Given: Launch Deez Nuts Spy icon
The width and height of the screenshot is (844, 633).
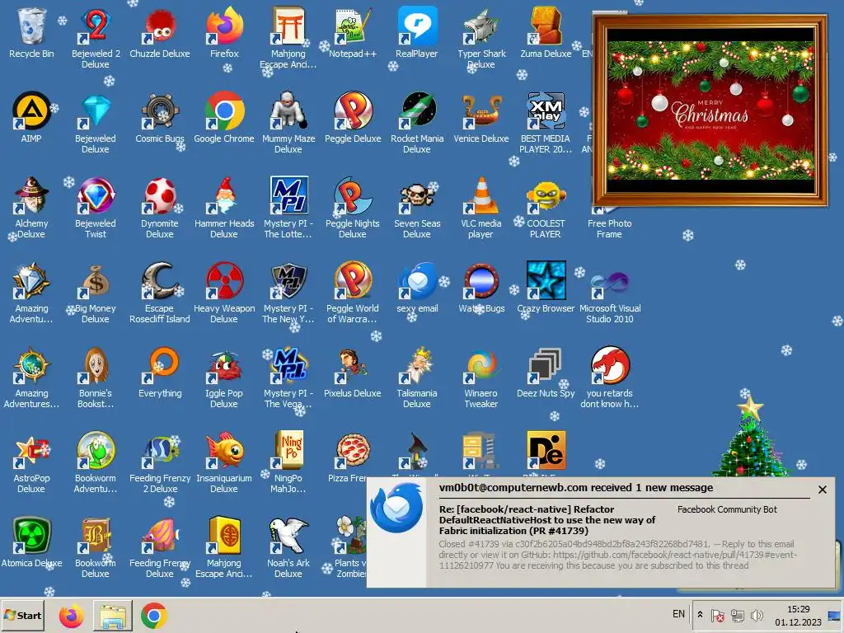Looking at the screenshot, I should point(546,365).
